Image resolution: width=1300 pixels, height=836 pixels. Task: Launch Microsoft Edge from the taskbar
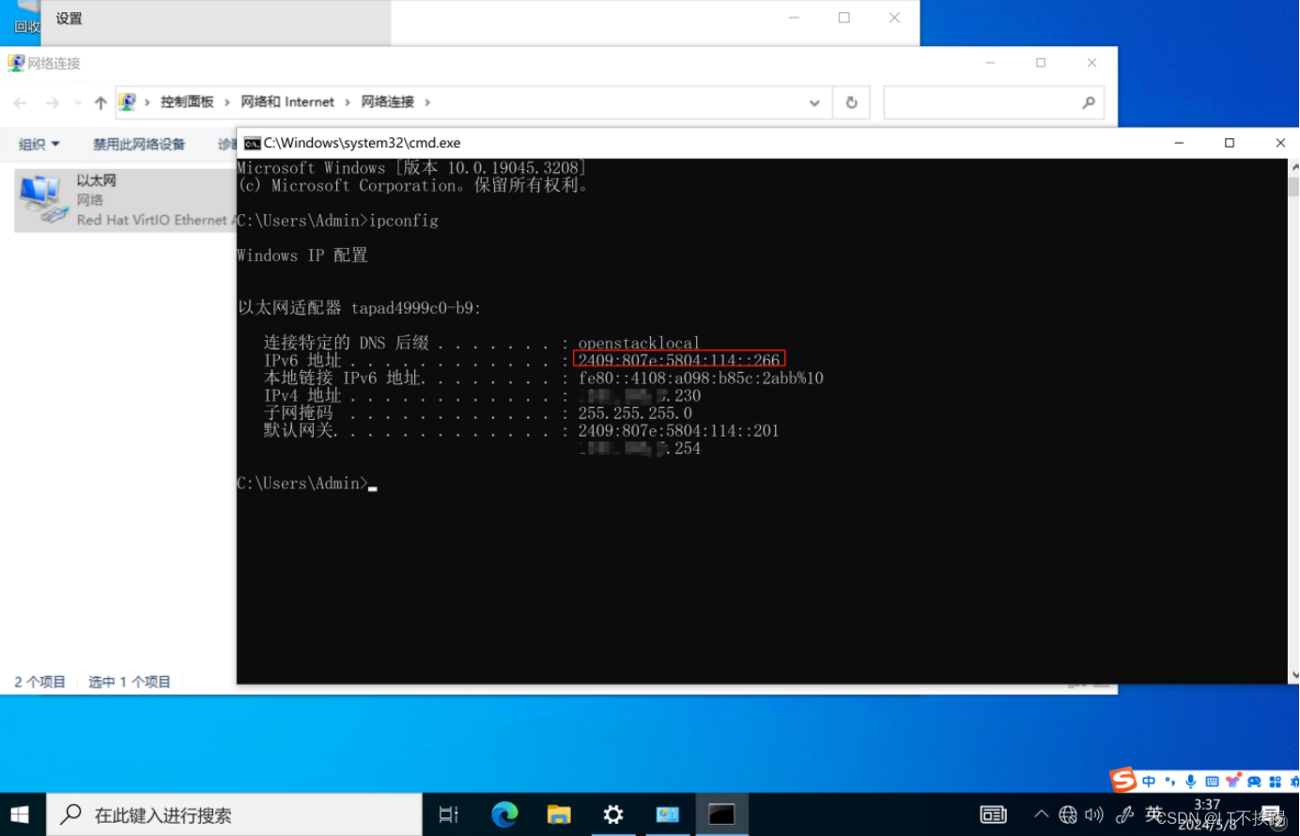504,814
